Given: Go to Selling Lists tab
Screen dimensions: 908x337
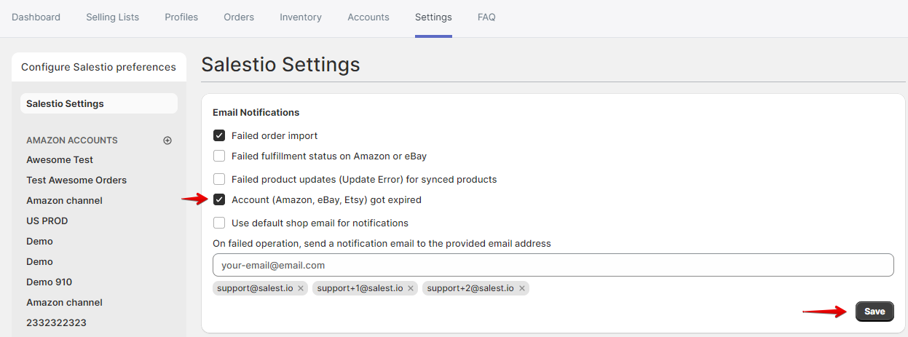Looking at the screenshot, I should coord(112,17).
